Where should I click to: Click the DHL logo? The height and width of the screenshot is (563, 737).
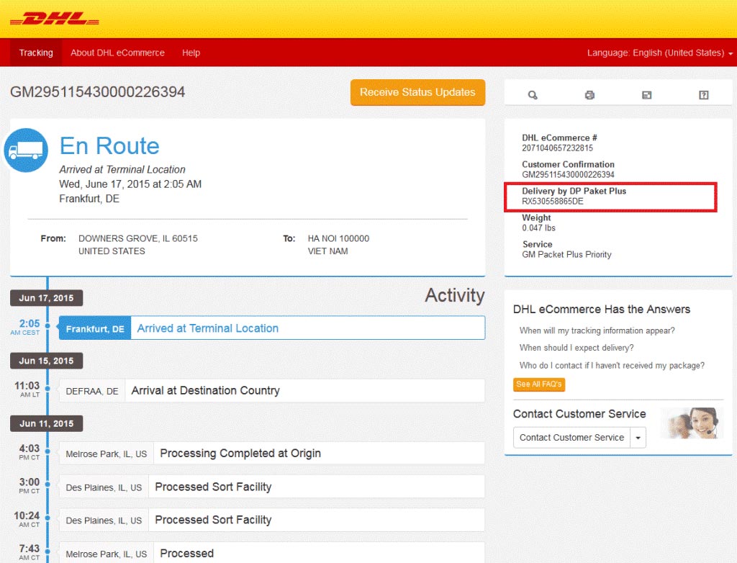coord(55,19)
